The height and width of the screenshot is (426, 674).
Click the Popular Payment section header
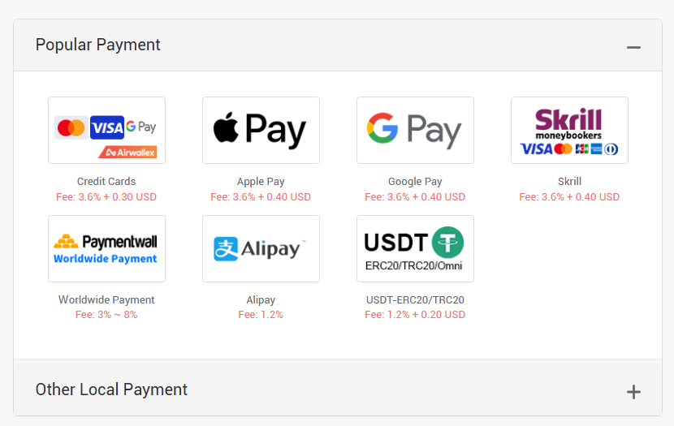tap(98, 45)
